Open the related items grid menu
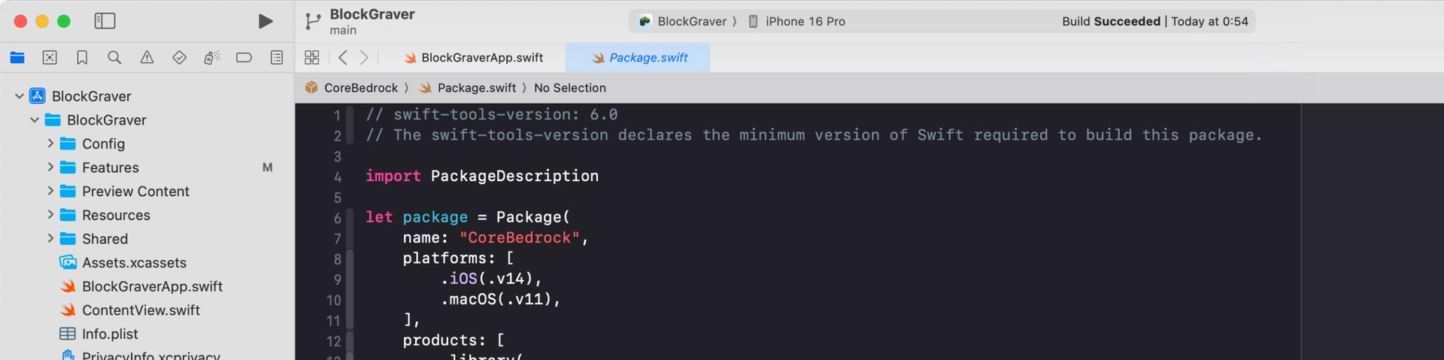The width and height of the screenshot is (1444, 360). [312, 57]
